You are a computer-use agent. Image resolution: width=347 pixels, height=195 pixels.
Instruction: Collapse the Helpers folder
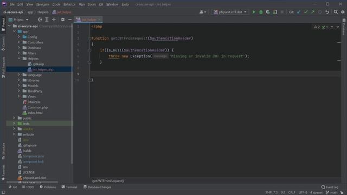click(19, 58)
